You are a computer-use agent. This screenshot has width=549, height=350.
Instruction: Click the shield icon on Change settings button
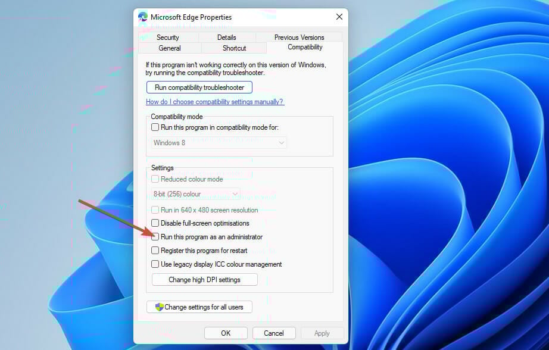click(x=160, y=307)
